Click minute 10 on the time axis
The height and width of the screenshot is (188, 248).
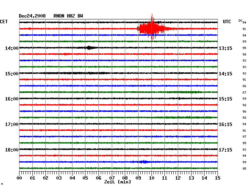point(151,178)
